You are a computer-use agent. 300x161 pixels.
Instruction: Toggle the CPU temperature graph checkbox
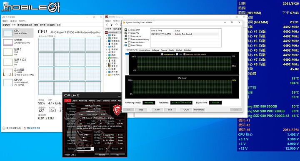[177, 54]
